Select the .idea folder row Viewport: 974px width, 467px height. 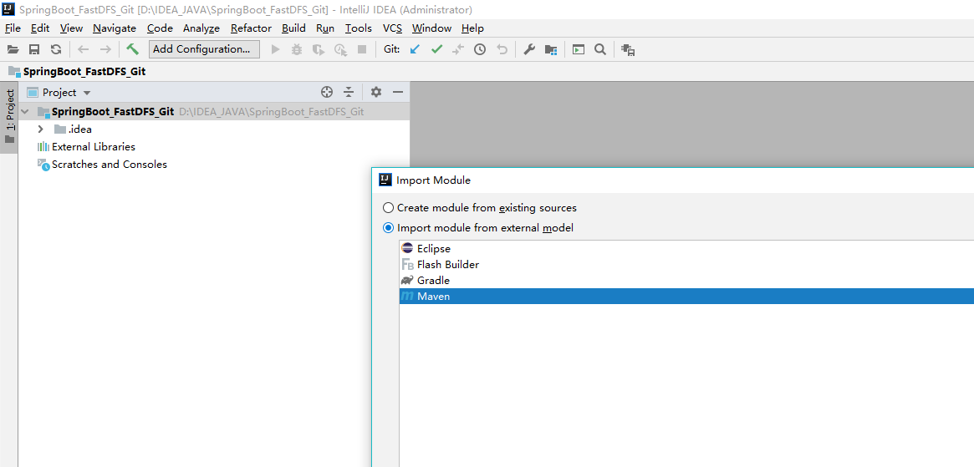(x=214, y=129)
